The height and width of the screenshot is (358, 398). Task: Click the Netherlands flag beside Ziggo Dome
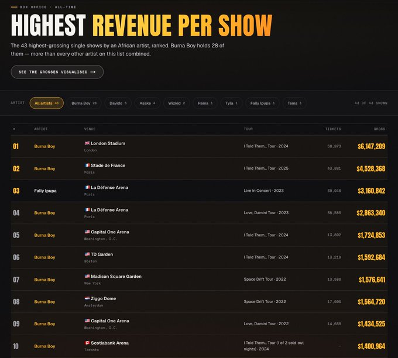coord(87,298)
